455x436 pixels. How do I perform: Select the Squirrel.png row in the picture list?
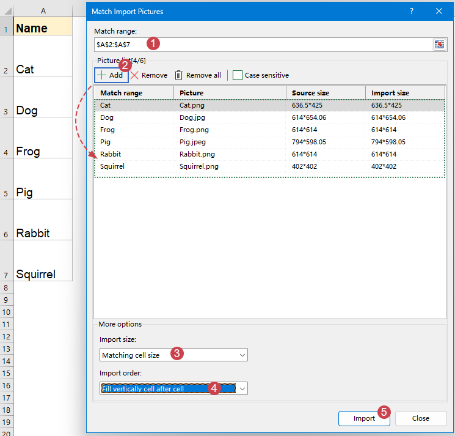[230, 166]
